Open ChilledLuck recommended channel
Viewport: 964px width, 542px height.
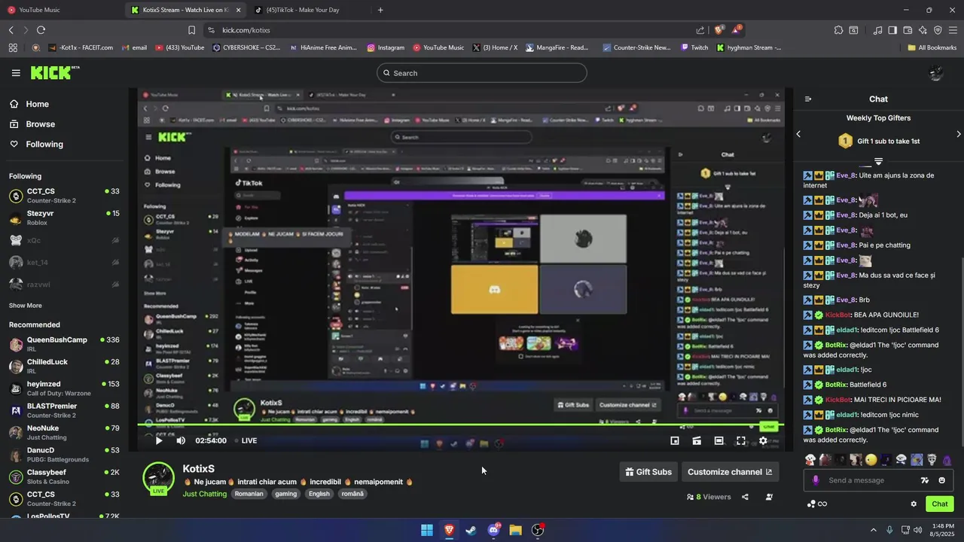(x=64, y=366)
